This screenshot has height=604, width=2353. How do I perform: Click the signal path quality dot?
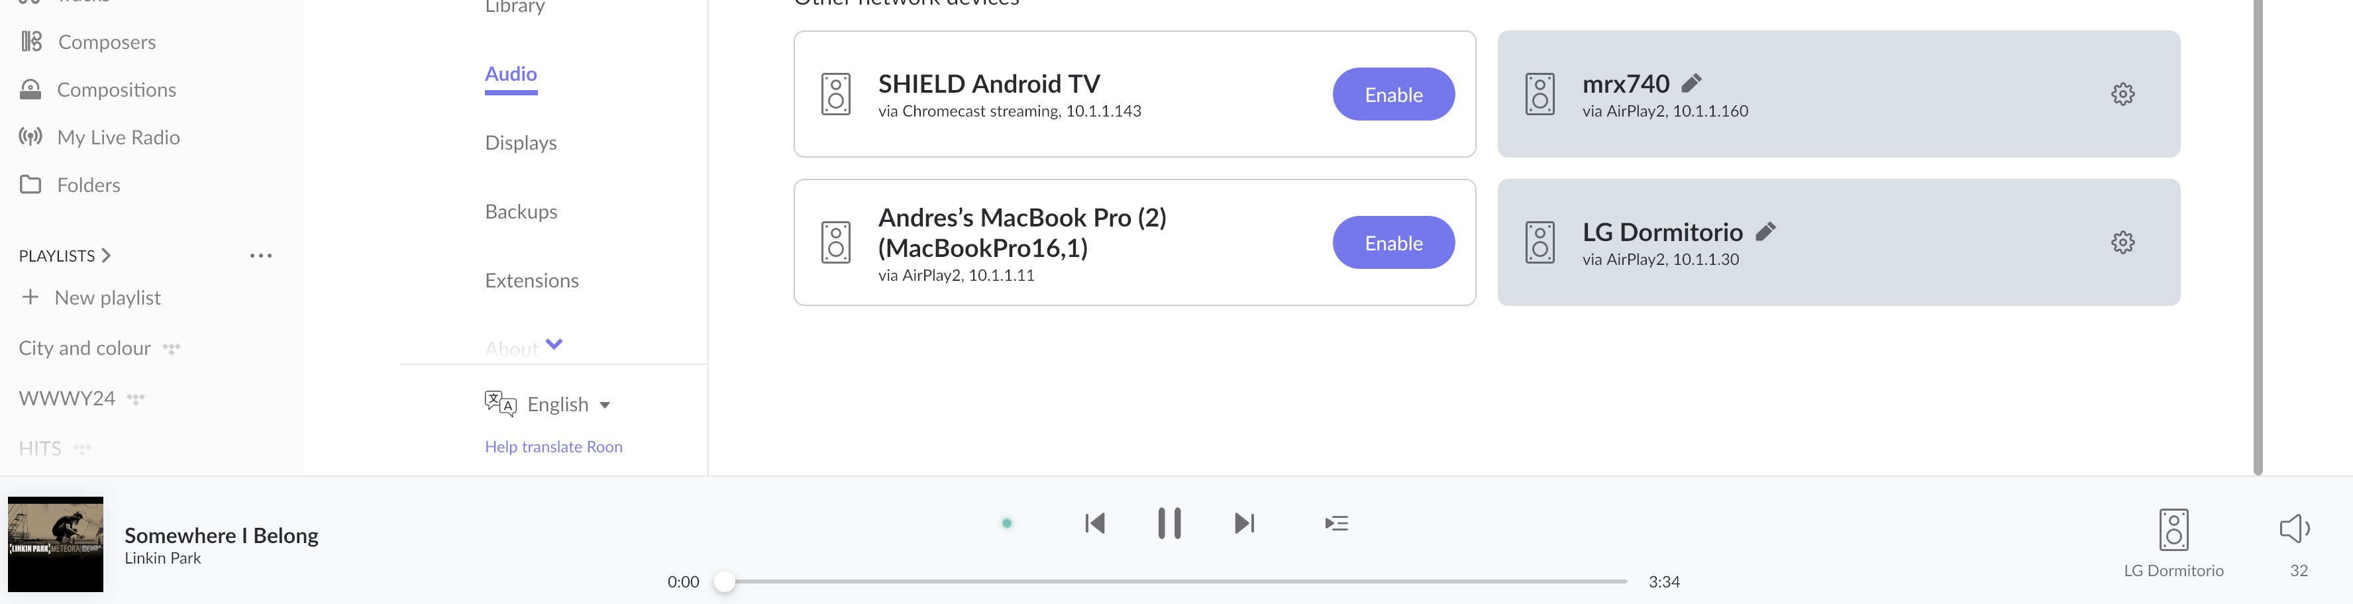tap(1007, 524)
